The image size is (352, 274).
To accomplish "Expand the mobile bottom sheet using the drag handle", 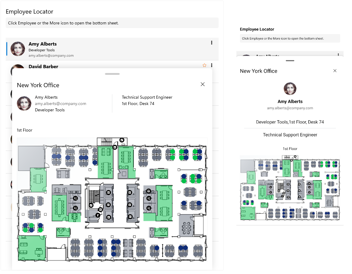I will tap(290, 60).
